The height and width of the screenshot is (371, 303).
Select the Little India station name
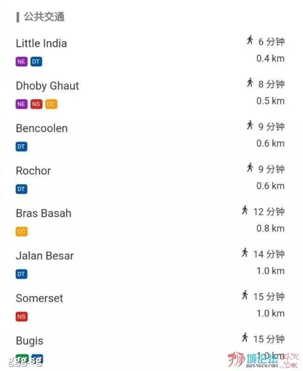pyautogui.click(x=41, y=44)
